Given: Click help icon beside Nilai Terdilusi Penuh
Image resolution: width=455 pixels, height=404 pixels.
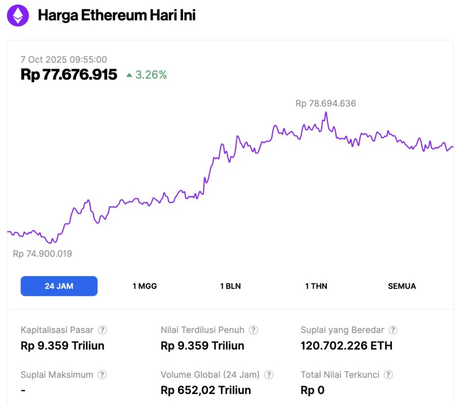Looking at the screenshot, I should coord(254,330).
